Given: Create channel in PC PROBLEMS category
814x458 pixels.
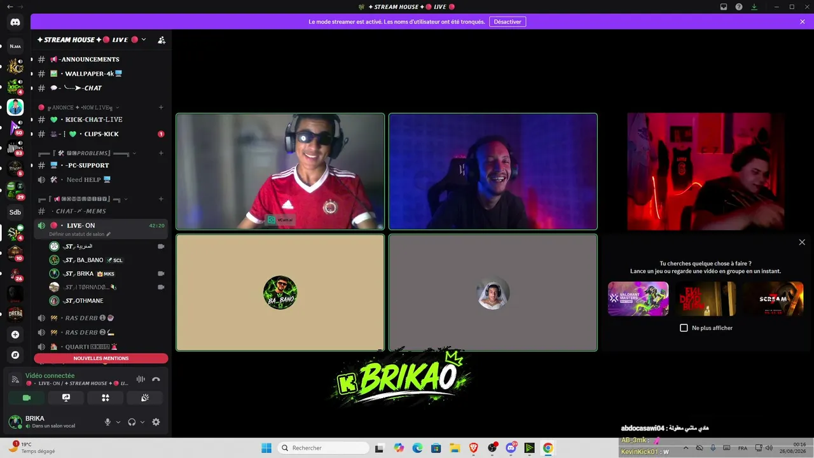Looking at the screenshot, I should pyautogui.click(x=161, y=153).
